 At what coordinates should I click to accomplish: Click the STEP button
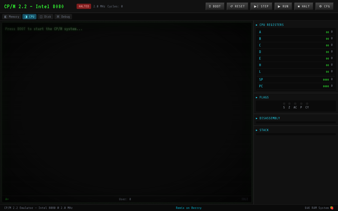click(x=261, y=6)
